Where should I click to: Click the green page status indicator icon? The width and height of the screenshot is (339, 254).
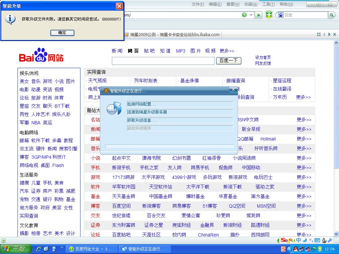(x=244, y=15)
